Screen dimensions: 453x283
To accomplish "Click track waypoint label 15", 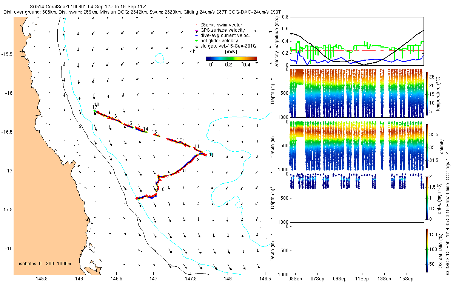I will pyautogui.click(x=129, y=123).
